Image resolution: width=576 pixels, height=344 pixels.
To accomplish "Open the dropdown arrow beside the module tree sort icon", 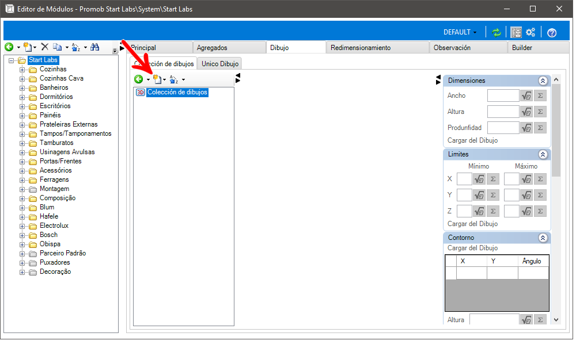I will click(85, 47).
